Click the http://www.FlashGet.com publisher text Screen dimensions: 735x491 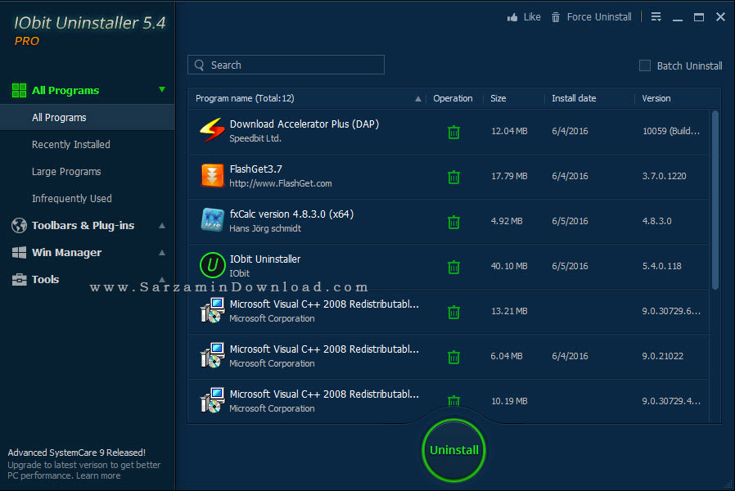[x=280, y=183]
